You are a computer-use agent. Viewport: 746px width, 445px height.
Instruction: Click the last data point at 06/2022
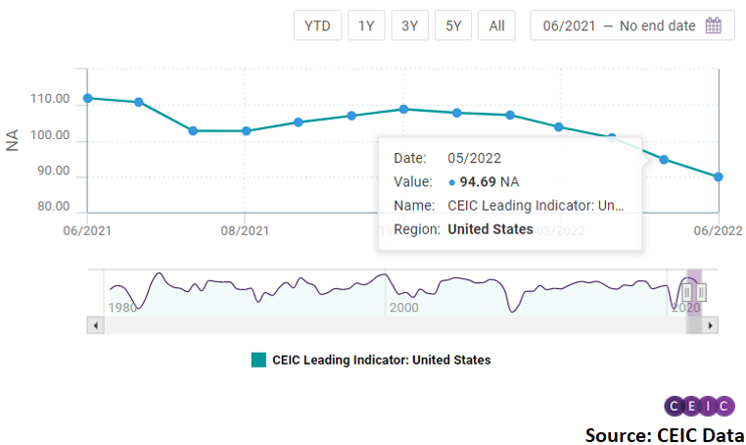719,176
